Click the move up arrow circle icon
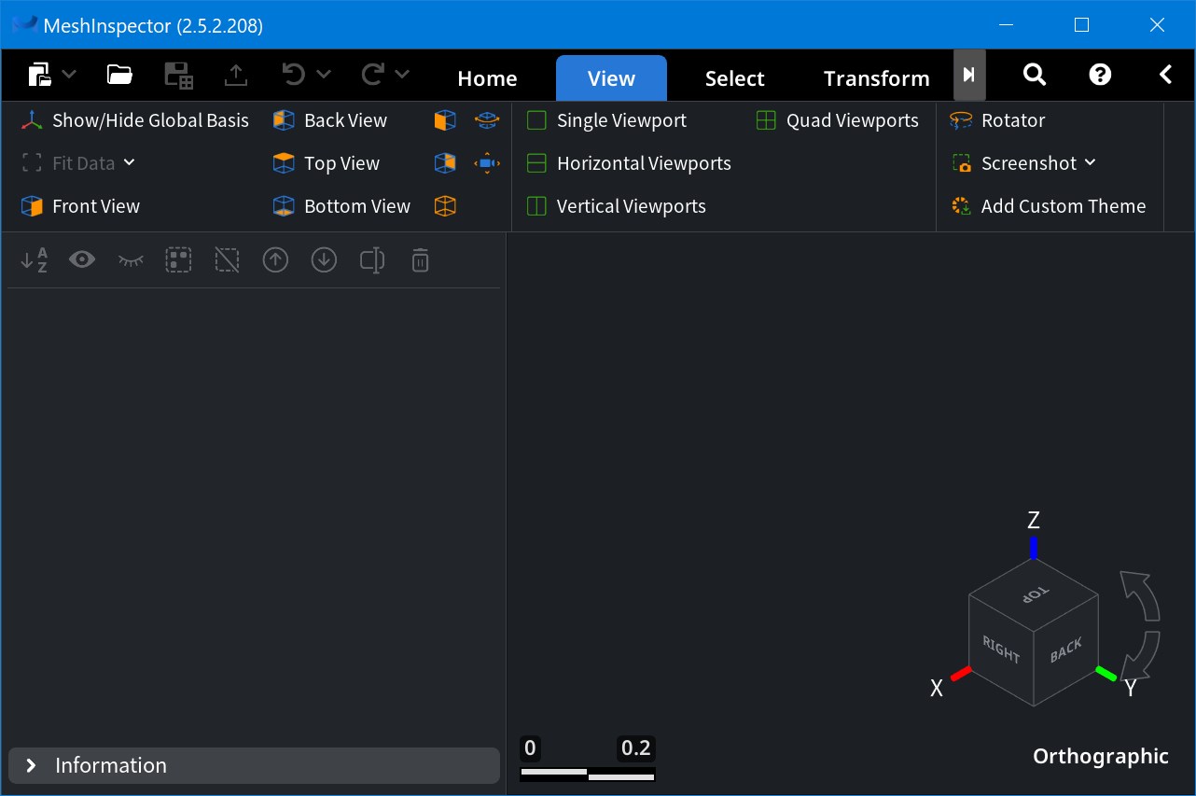 [275, 260]
